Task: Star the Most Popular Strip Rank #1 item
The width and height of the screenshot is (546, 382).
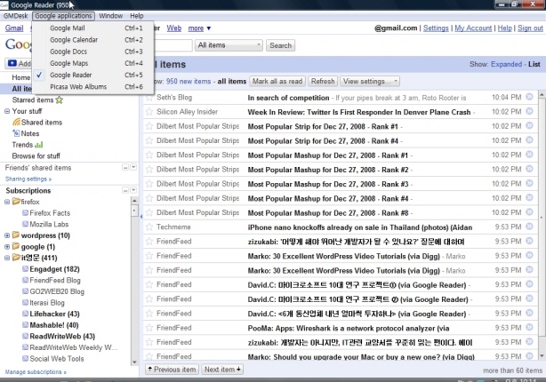Action: tap(149, 126)
